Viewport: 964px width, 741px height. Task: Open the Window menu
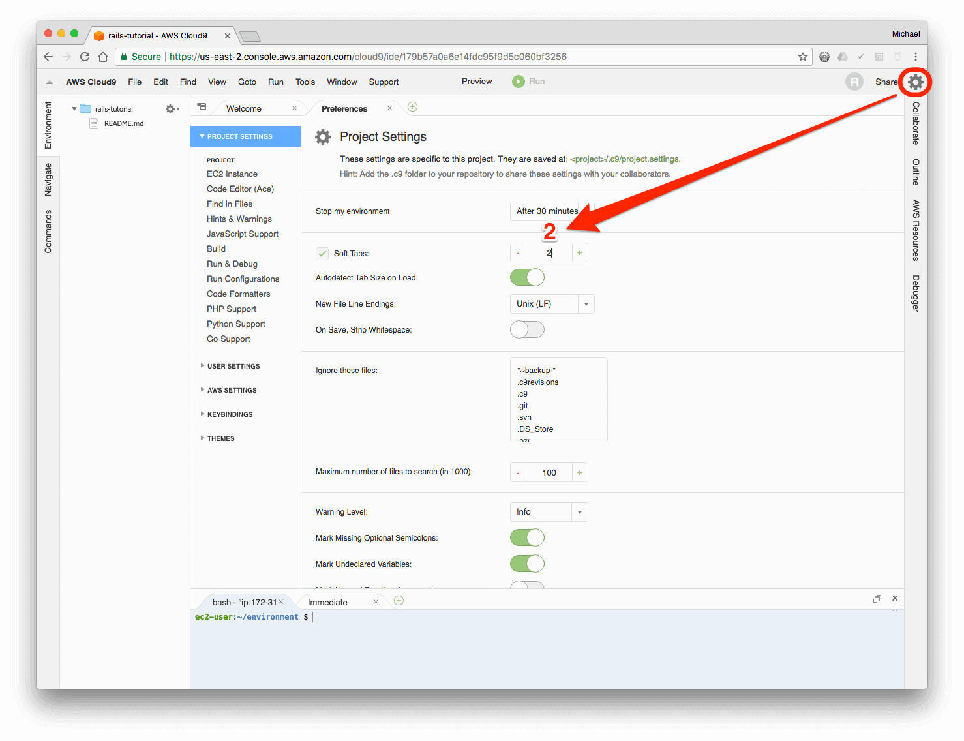click(342, 82)
